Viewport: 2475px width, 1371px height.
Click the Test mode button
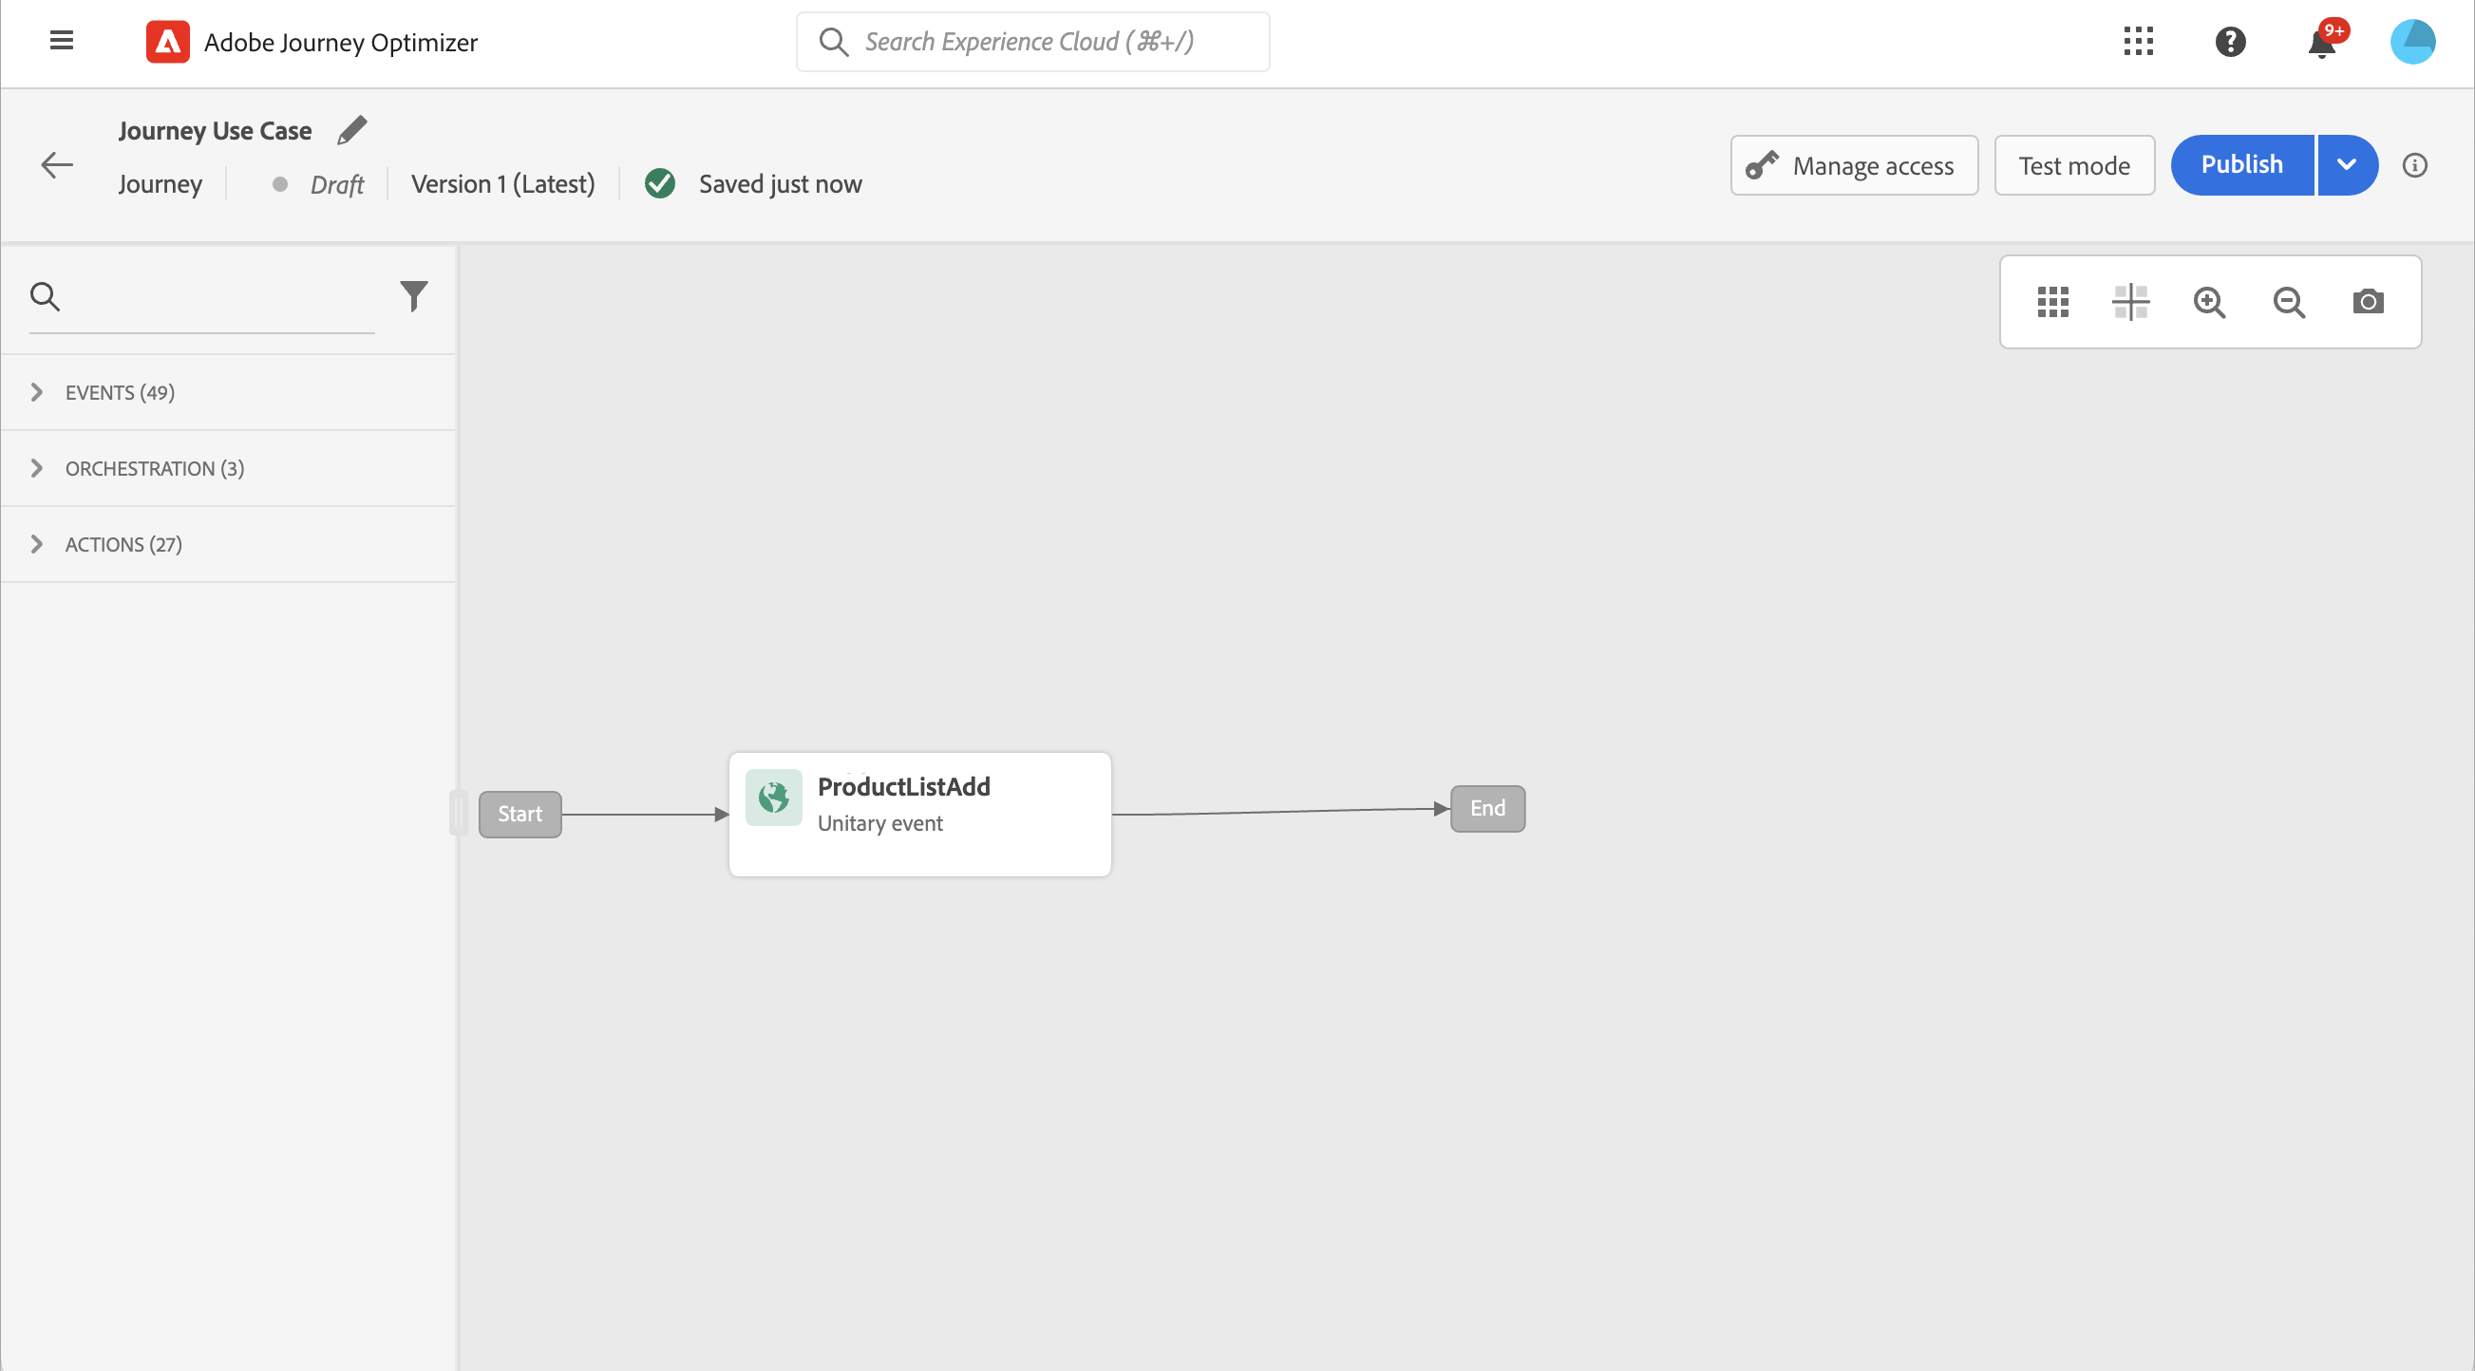2073,165
